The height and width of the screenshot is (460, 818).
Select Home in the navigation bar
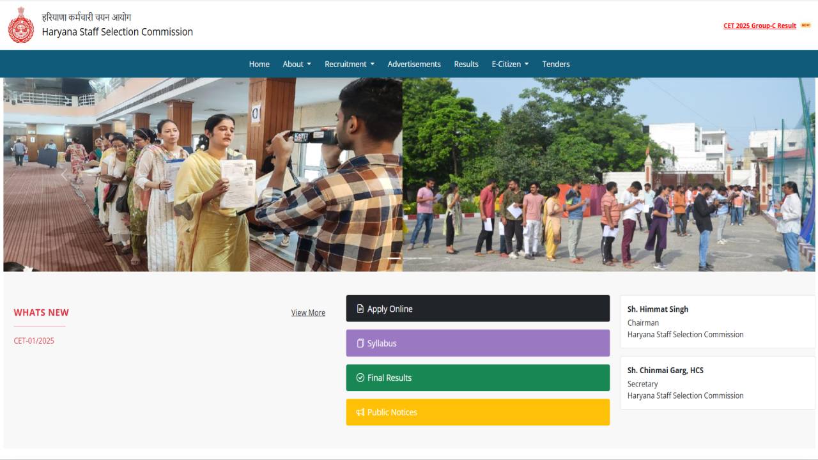pyautogui.click(x=259, y=64)
